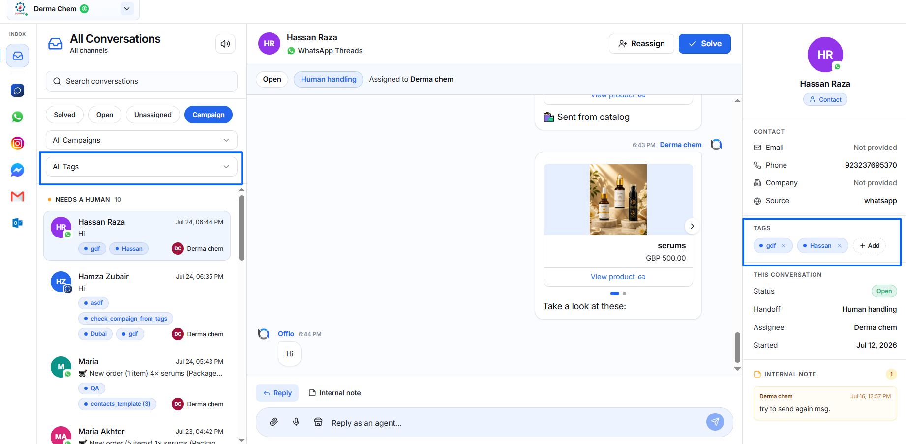Open the inbox icon in the sidebar
This screenshot has height=444, width=906.
pos(18,56)
